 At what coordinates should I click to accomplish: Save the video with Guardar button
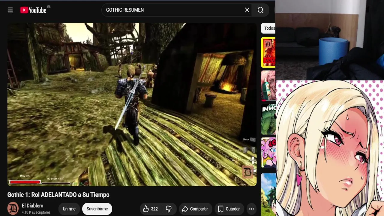(x=229, y=209)
